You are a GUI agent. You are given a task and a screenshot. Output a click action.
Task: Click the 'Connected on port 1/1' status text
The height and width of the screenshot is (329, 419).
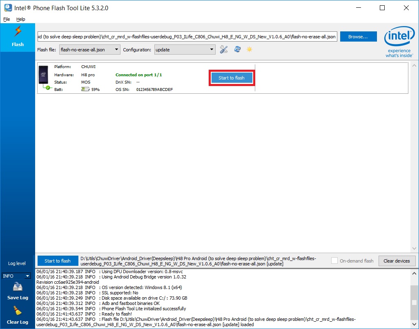tap(139, 75)
